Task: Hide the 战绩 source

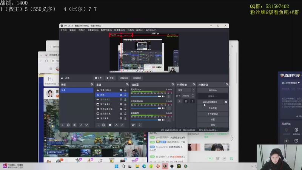Action: pos(121,95)
